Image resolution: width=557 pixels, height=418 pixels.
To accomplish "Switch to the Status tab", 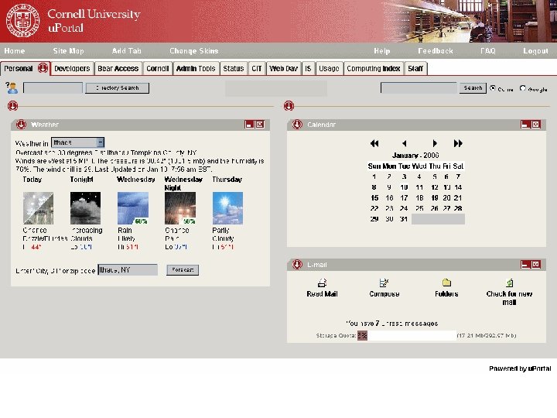I will coord(234,69).
